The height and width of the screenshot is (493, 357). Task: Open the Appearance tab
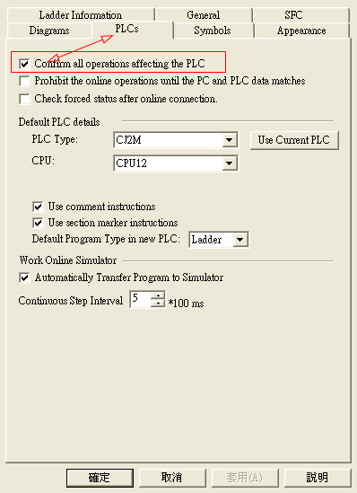point(301,31)
